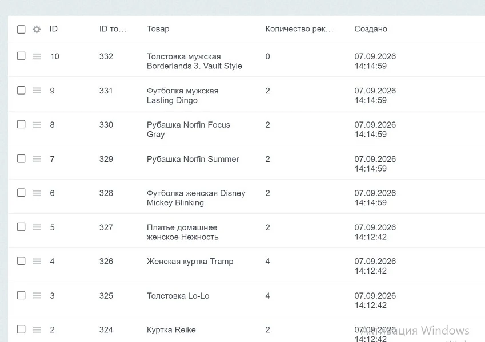Click the Женская куртка Tramp product name
Screen dimensions: 485x342
[190, 262]
